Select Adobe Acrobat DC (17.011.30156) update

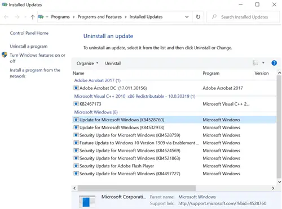point(174,88)
